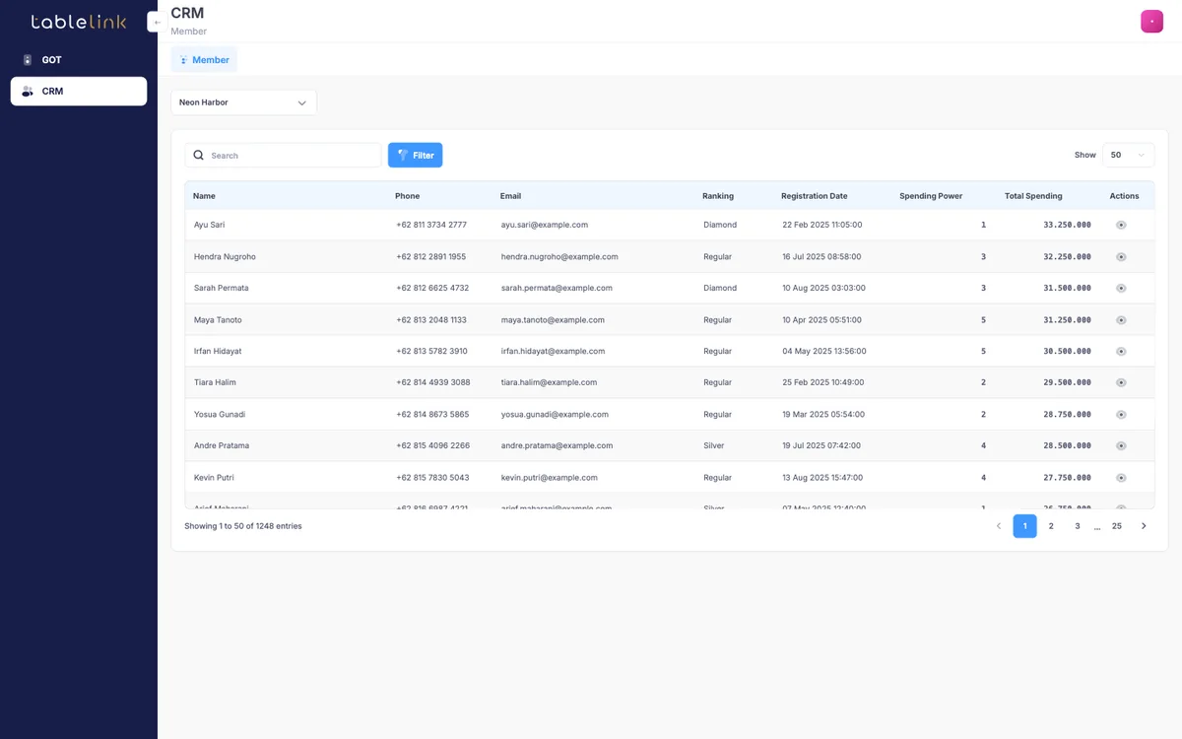Sort by Name column header
The width and height of the screenshot is (1182, 739).
pyautogui.click(x=204, y=196)
